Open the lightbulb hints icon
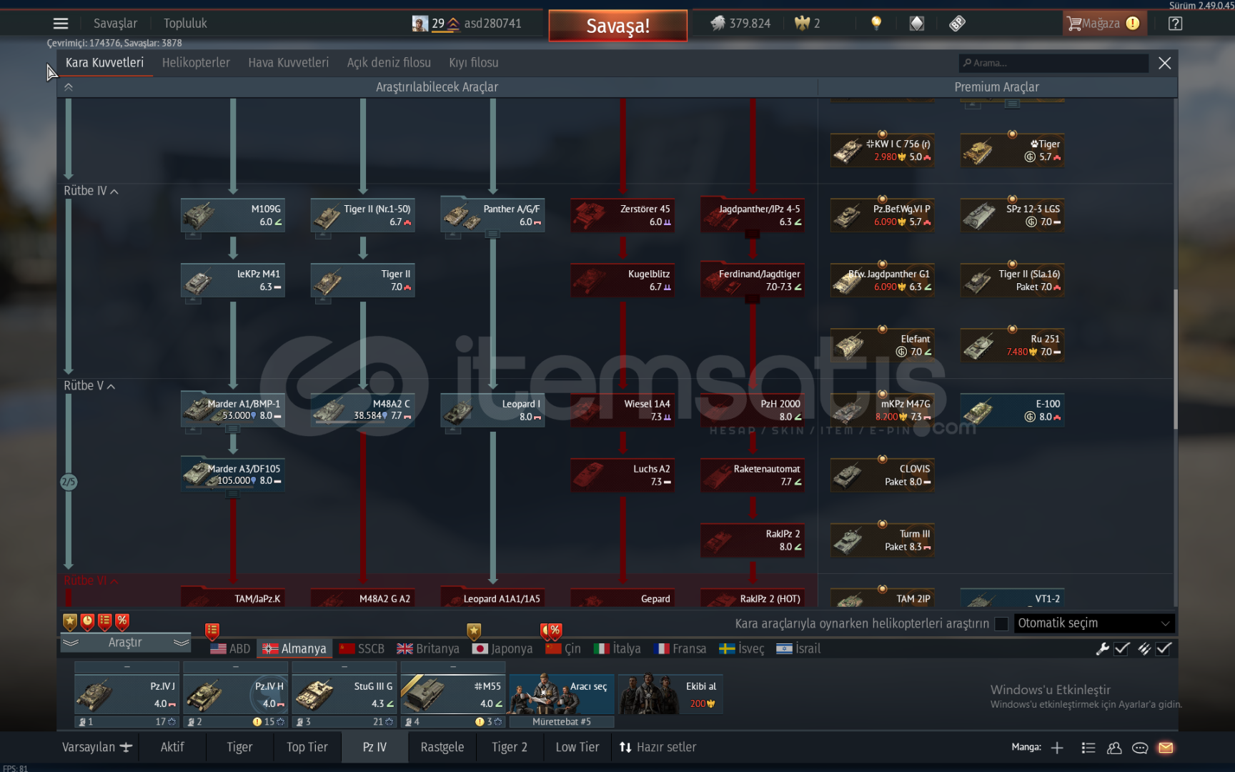This screenshot has width=1235, height=772. point(876,24)
